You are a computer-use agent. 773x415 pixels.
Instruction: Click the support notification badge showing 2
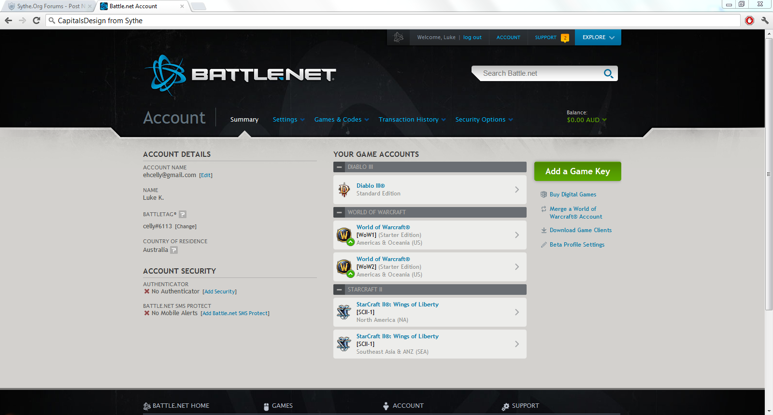(565, 38)
